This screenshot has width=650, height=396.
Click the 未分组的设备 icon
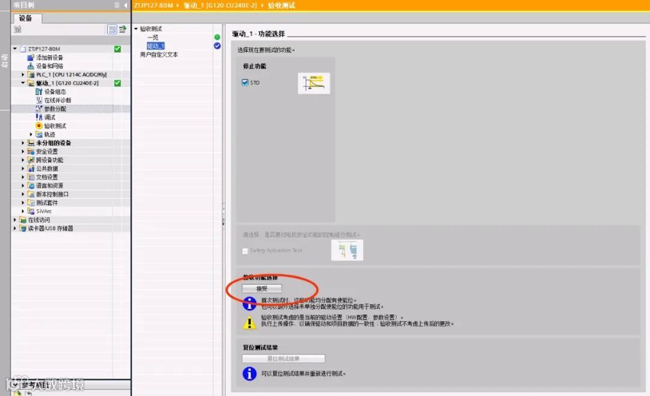(31, 143)
